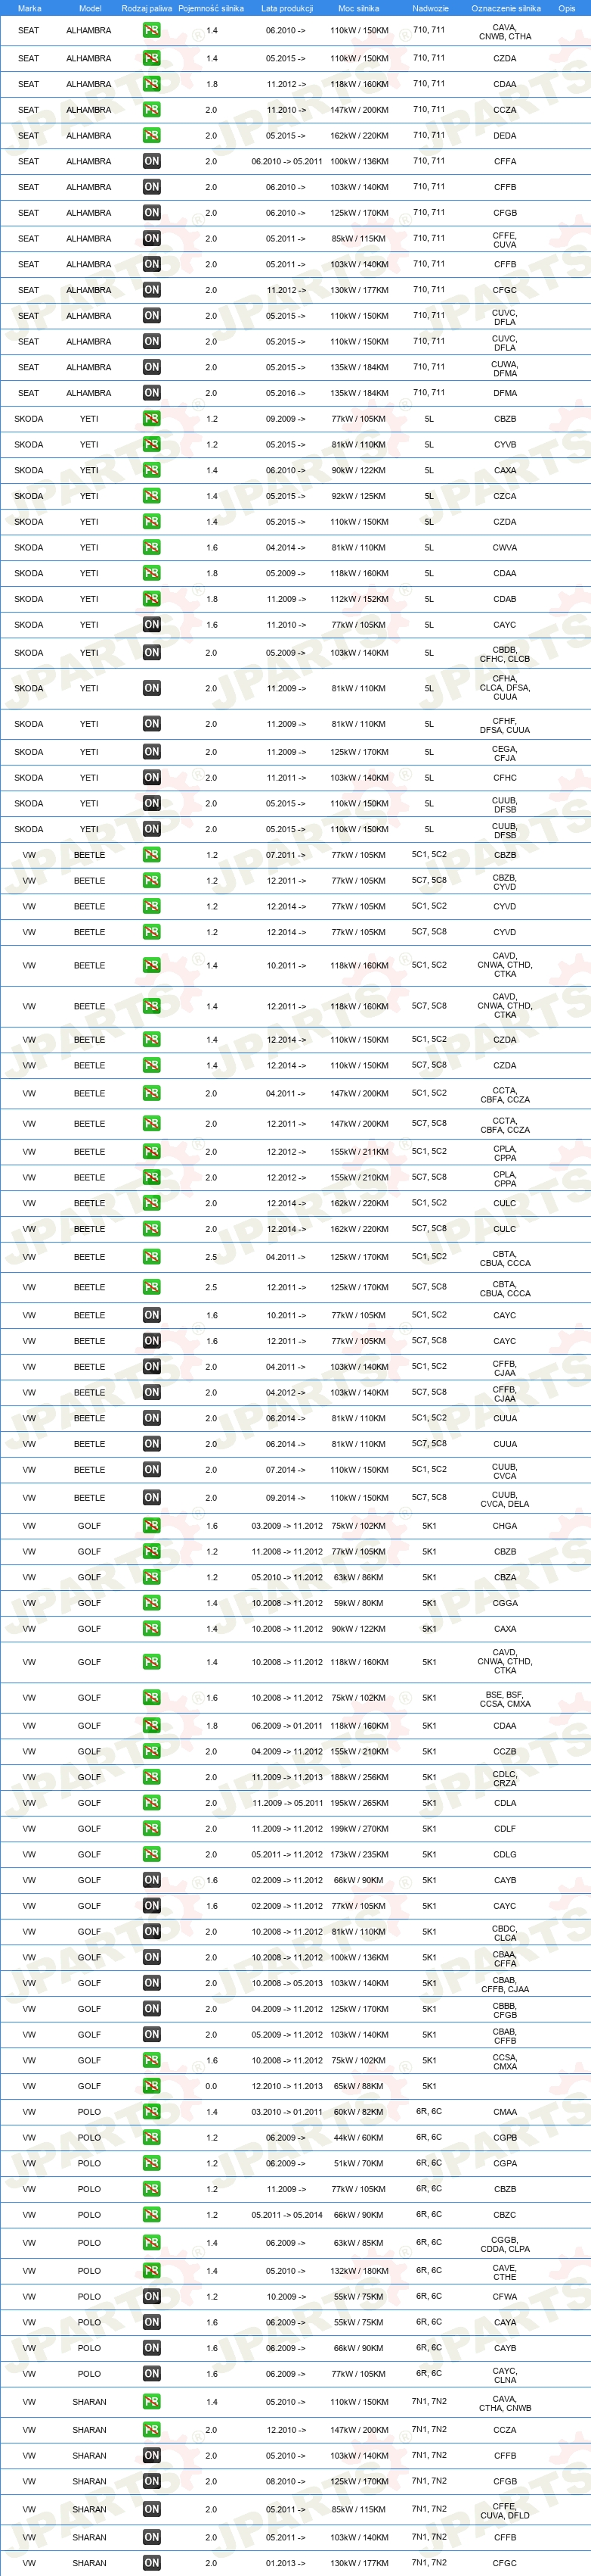Viewport: 591px width, 2576px height.
Task: Click the Model column header
Action: [x=90, y=8]
